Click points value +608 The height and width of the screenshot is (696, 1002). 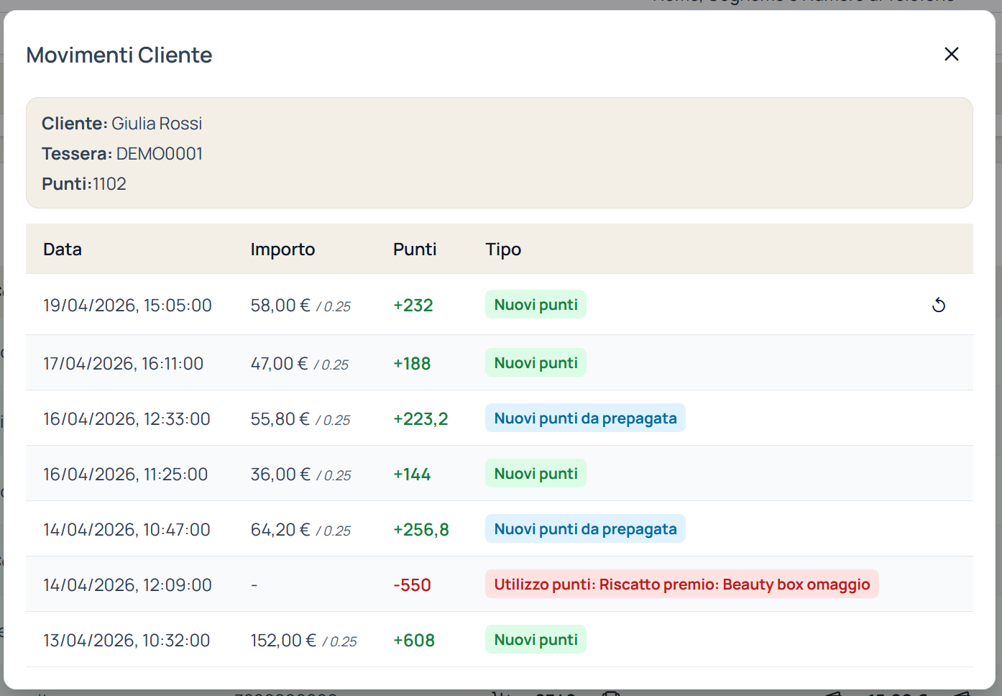[414, 640]
